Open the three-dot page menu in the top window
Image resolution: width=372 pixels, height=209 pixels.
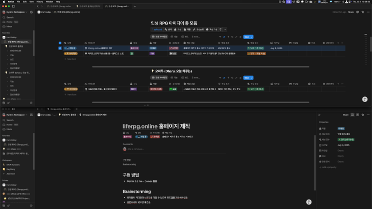pos(368,12)
